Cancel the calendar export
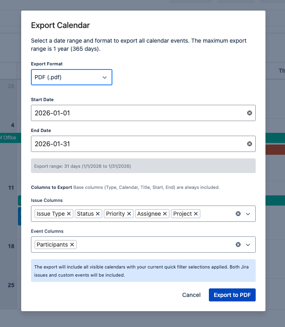 pyautogui.click(x=191, y=295)
